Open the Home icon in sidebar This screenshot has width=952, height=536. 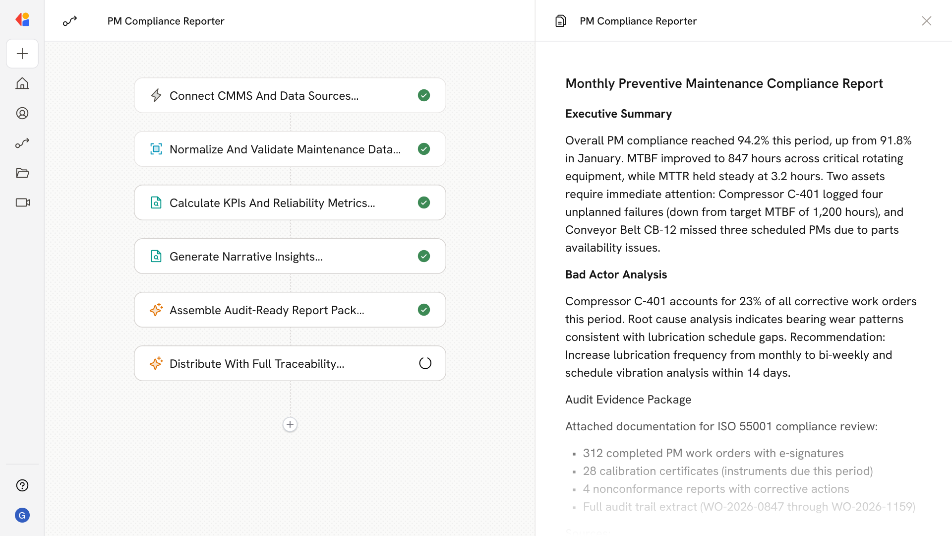pos(22,83)
